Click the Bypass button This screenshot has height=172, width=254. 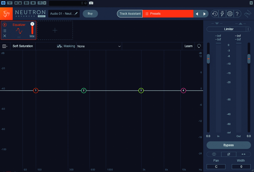229,145
